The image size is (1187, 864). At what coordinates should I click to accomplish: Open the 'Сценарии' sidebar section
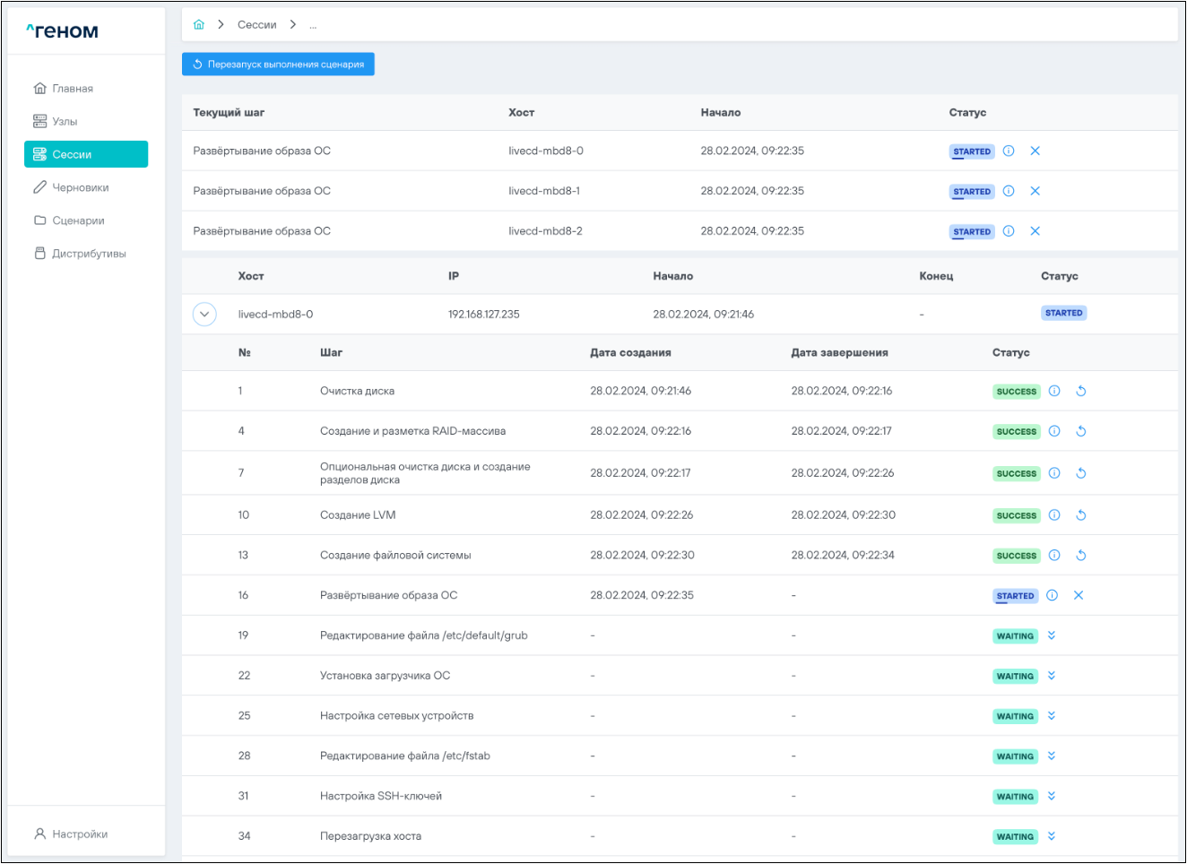pos(78,220)
